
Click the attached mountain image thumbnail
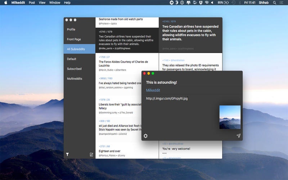pos(230,117)
